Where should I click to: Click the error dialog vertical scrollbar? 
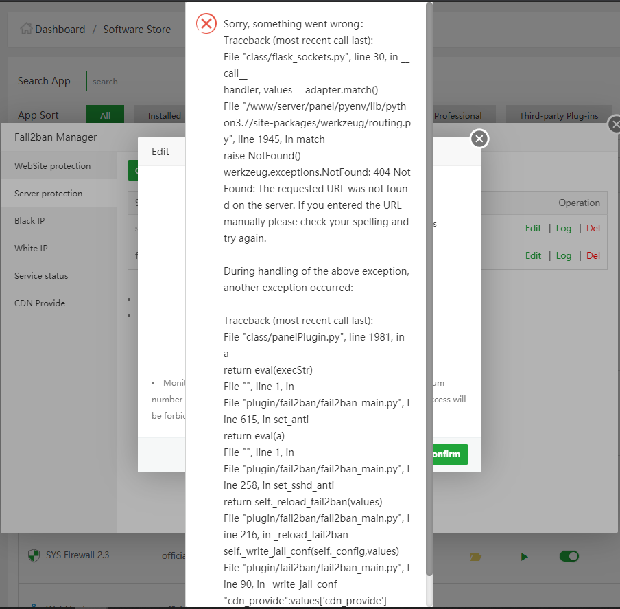coord(429,289)
